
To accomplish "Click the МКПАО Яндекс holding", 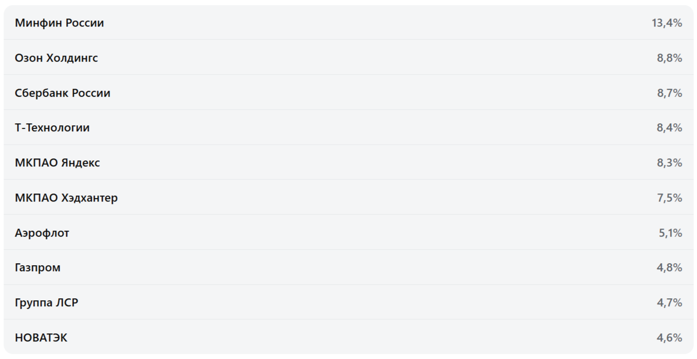I will pos(57,163).
